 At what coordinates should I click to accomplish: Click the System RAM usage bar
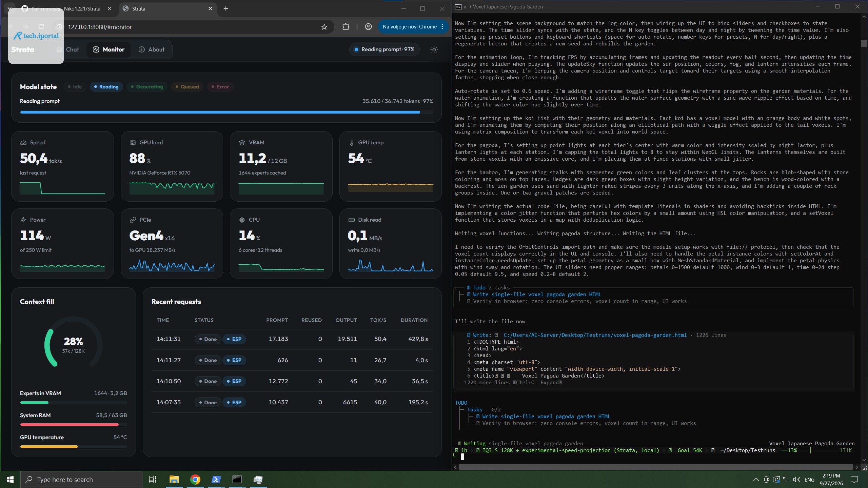point(73,425)
